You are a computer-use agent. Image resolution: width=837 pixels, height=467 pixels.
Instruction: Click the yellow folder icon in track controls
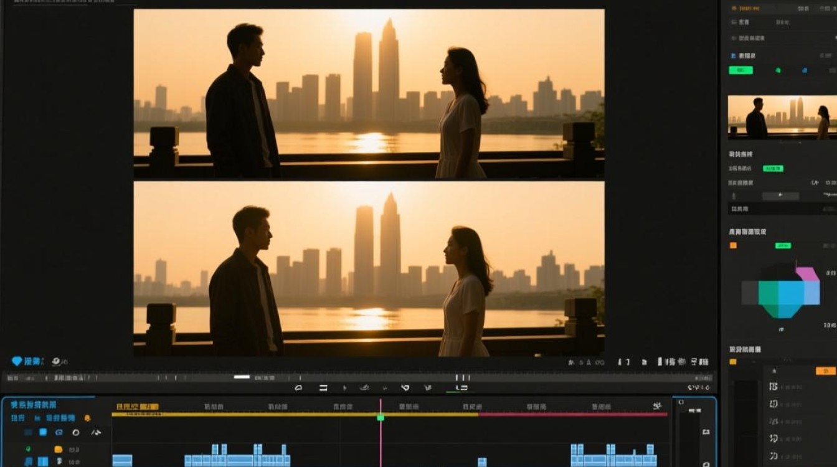(58, 449)
